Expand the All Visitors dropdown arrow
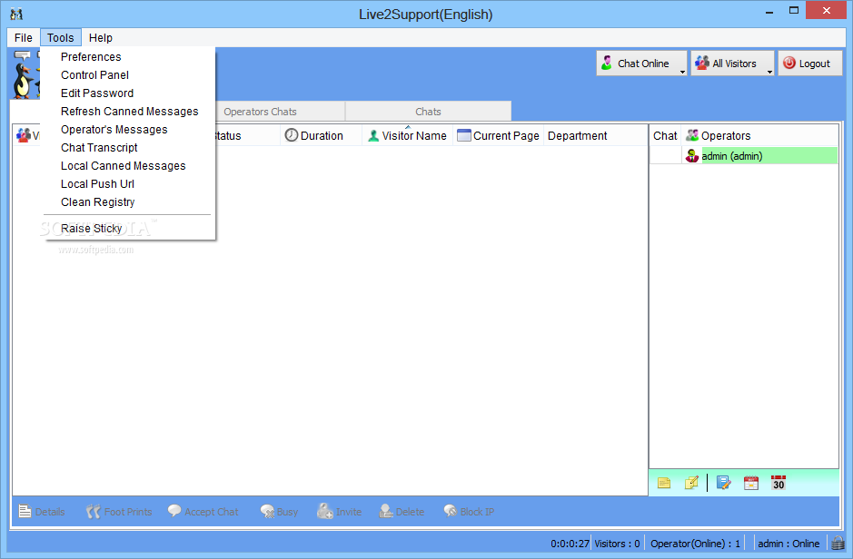853x559 pixels. click(x=769, y=71)
